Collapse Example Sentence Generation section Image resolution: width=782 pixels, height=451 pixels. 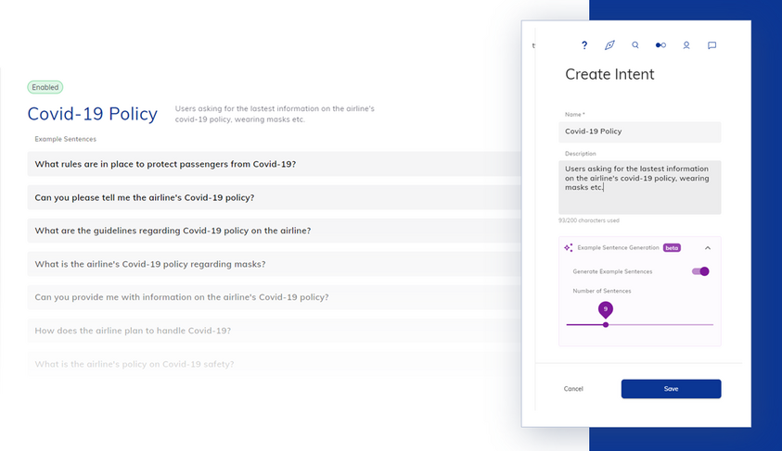click(x=708, y=248)
